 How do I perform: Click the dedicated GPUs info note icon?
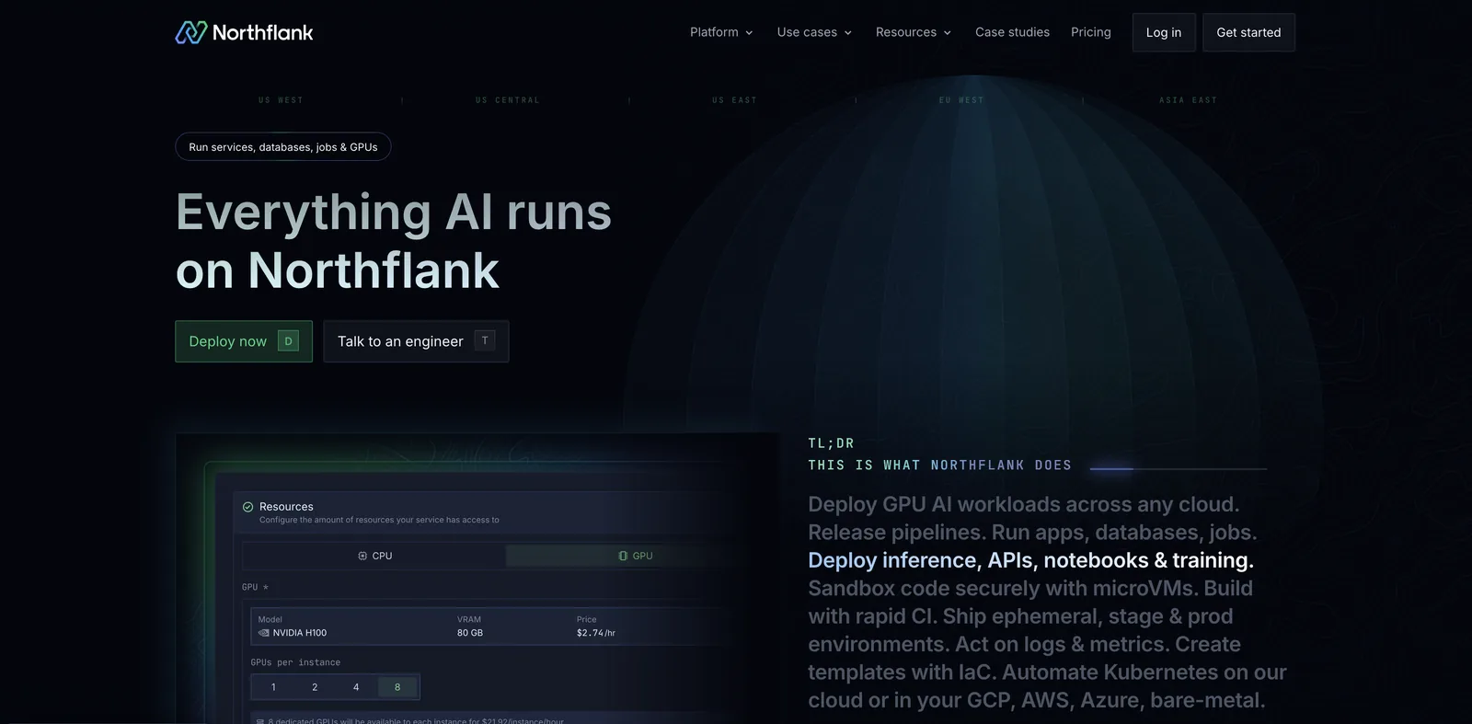click(260, 721)
